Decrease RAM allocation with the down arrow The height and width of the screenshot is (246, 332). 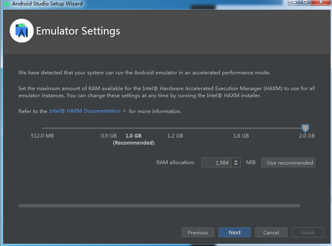click(x=236, y=165)
